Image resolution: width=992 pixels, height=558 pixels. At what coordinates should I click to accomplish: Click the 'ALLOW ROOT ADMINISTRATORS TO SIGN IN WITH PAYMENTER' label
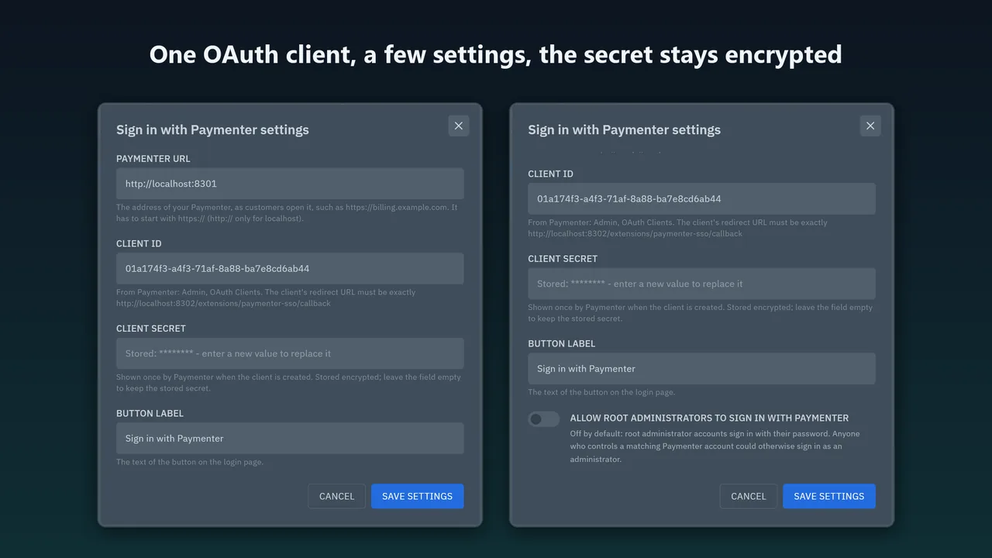tap(709, 418)
